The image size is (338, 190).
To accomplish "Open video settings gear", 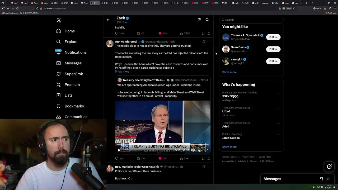I will pos(200,150).
